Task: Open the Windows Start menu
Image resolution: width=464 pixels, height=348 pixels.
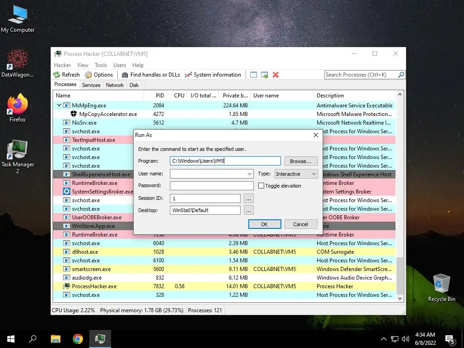Action: click(x=11, y=339)
